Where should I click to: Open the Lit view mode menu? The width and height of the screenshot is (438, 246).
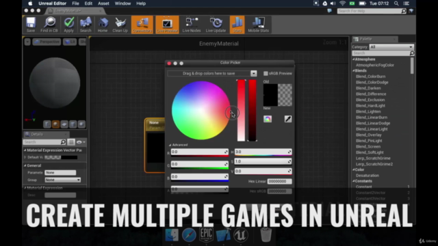[x=70, y=42]
